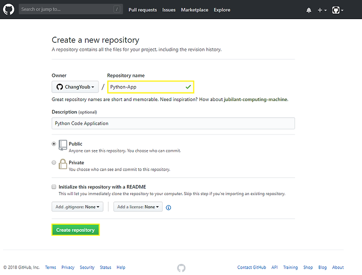The image size is (362, 275).
Task: Open the Owner ChangYoub dropdown
Action: pos(75,87)
